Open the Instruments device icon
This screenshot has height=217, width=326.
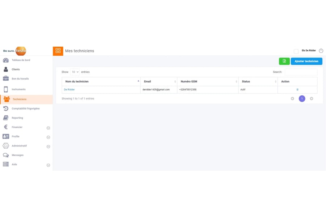[6, 89]
